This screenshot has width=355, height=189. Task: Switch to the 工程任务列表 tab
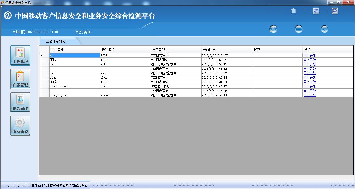[56, 41]
